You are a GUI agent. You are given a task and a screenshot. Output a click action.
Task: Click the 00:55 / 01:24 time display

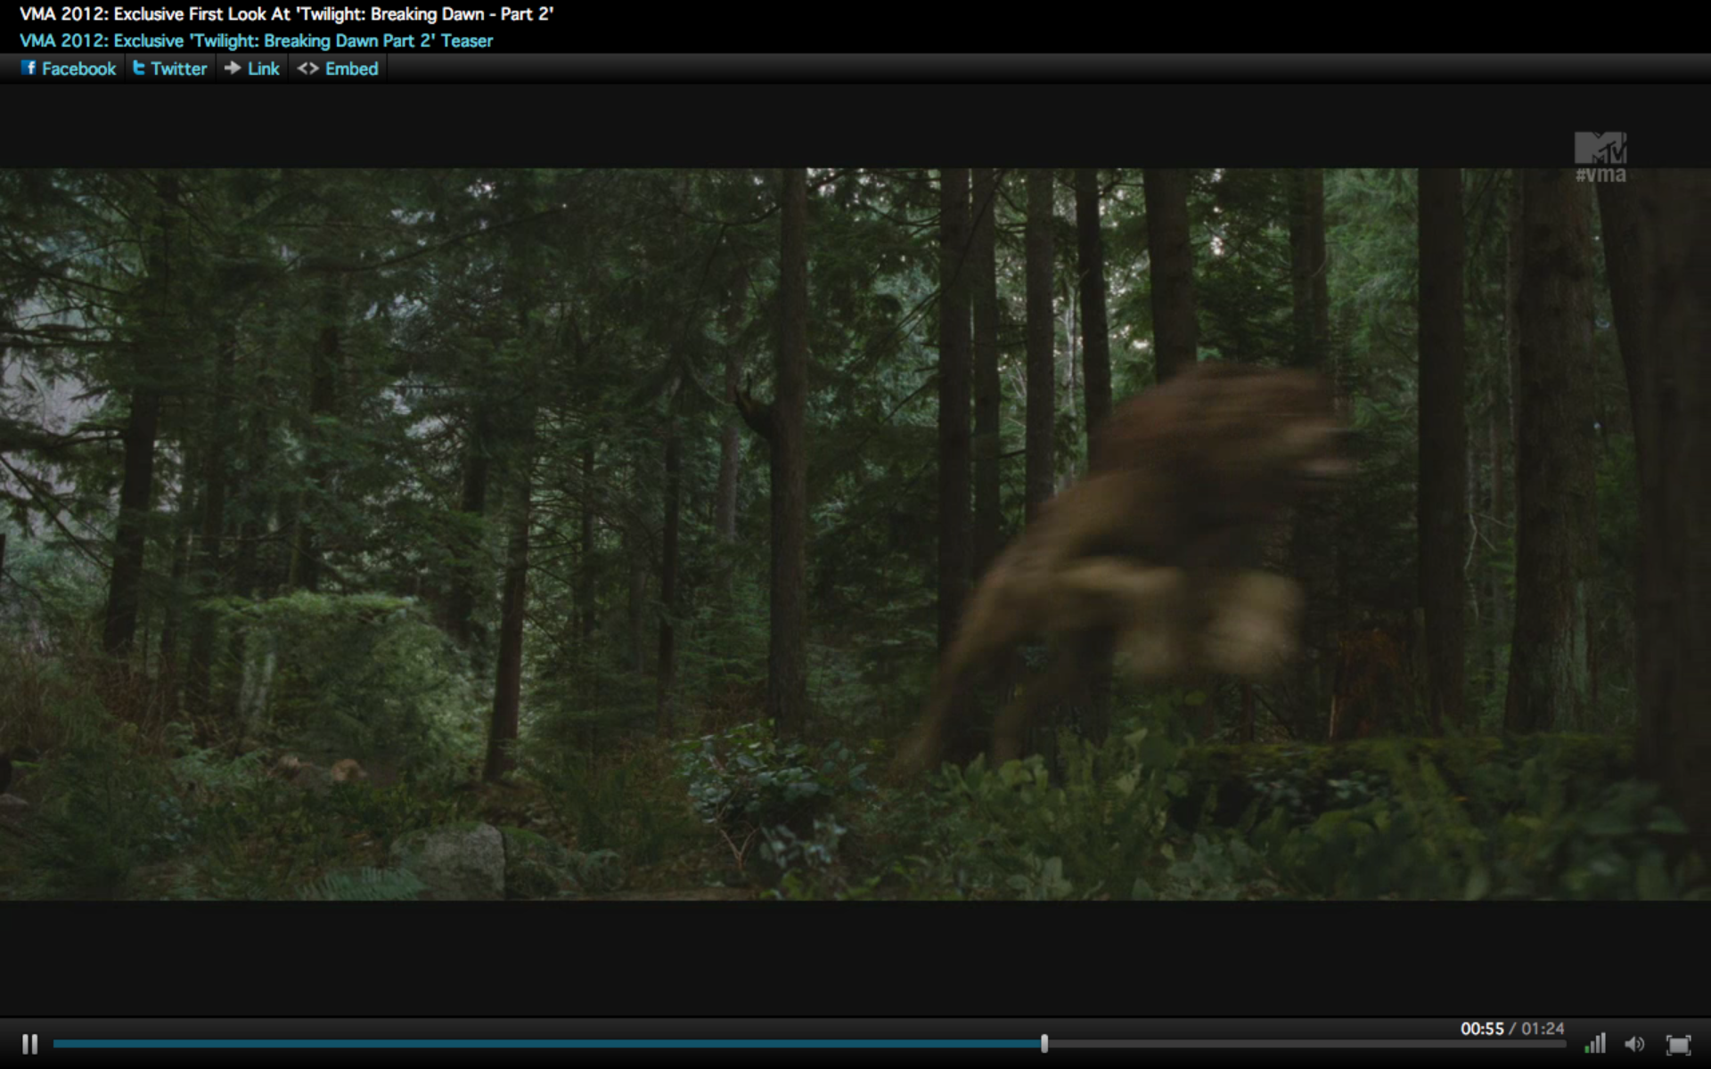coord(1511,1029)
